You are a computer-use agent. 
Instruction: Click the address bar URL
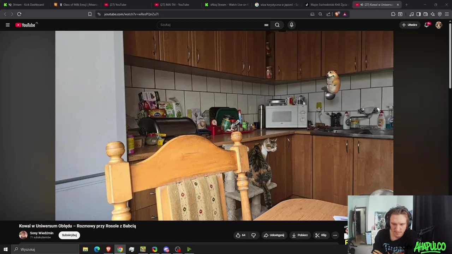(x=131, y=14)
